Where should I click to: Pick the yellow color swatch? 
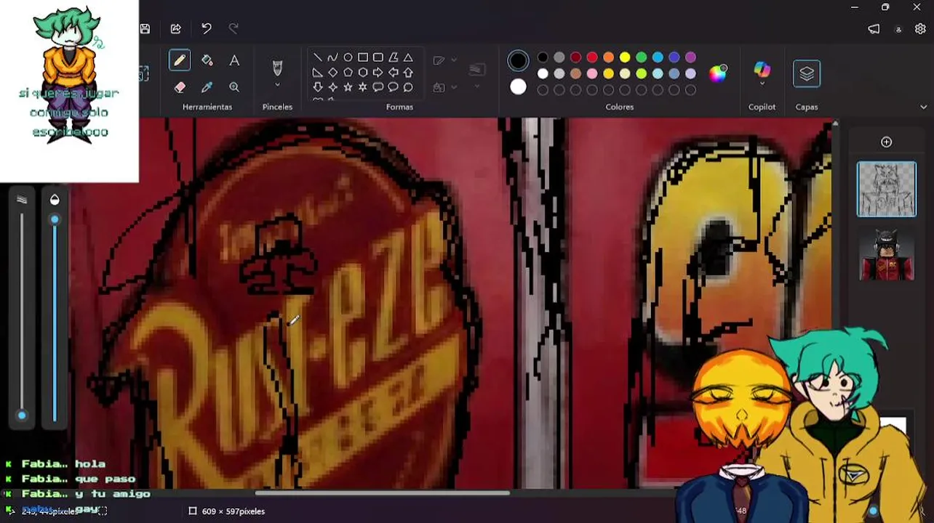[625, 57]
